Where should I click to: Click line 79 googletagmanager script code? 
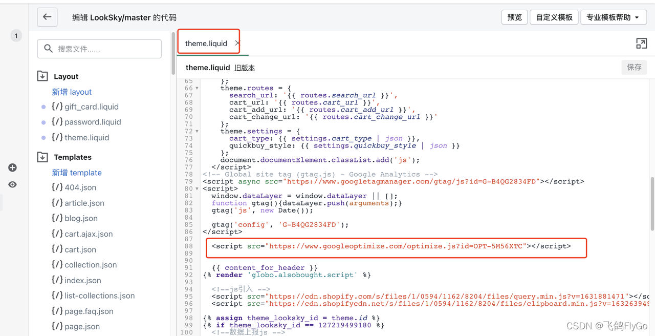(x=394, y=181)
